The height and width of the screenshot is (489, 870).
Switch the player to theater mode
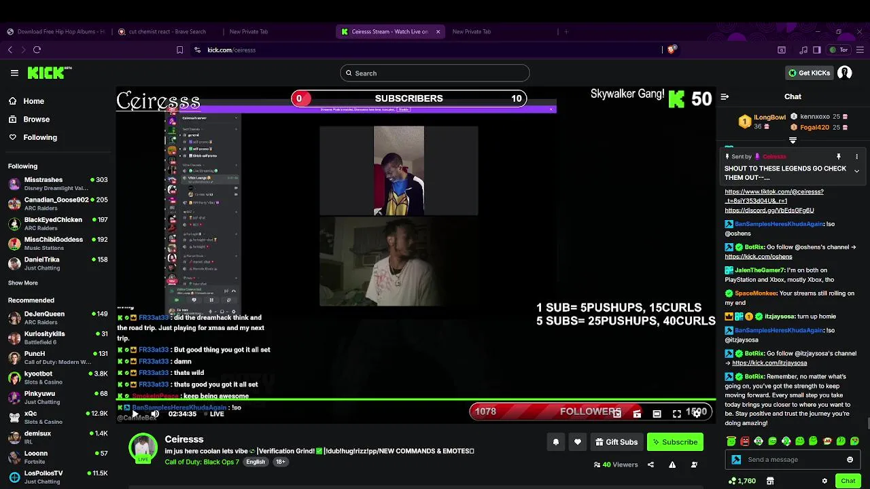tap(657, 414)
